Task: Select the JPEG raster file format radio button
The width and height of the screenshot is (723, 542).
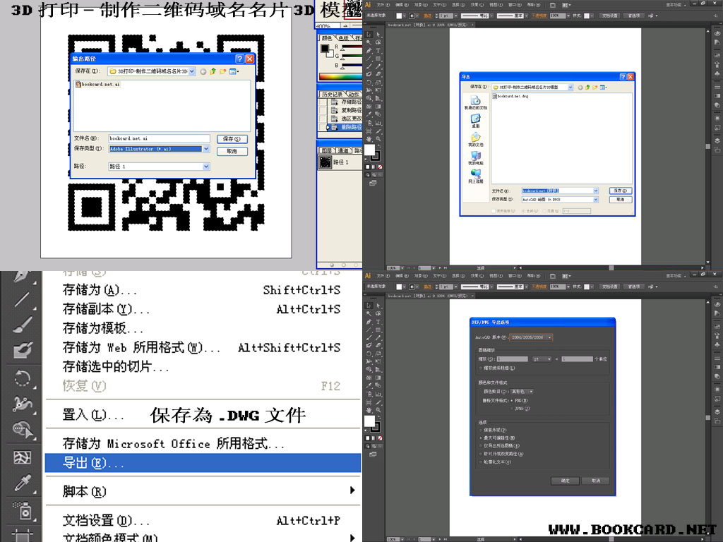Action: point(512,408)
